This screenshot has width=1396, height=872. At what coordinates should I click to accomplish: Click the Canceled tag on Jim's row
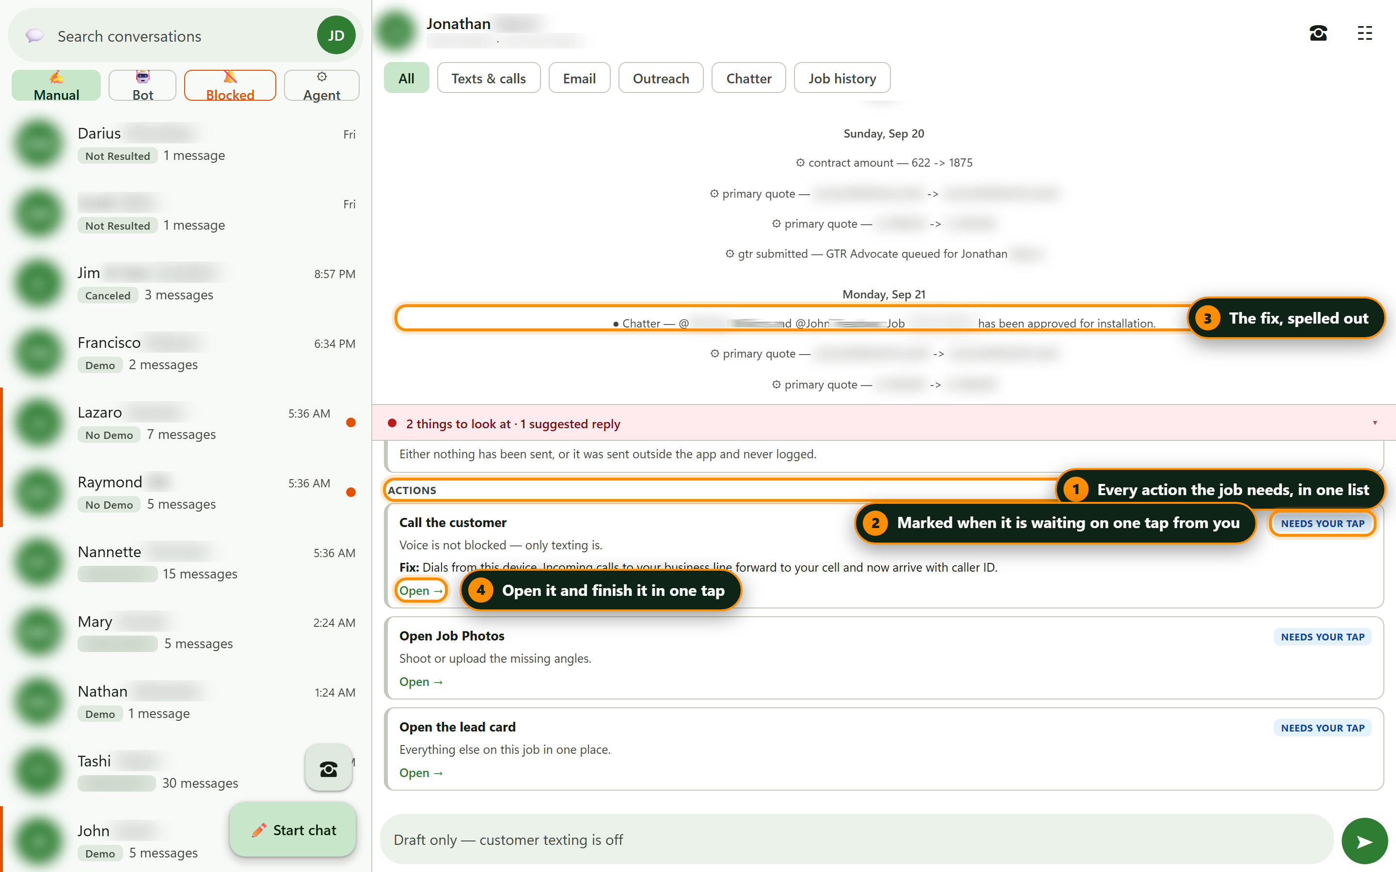pyautogui.click(x=107, y=296)
